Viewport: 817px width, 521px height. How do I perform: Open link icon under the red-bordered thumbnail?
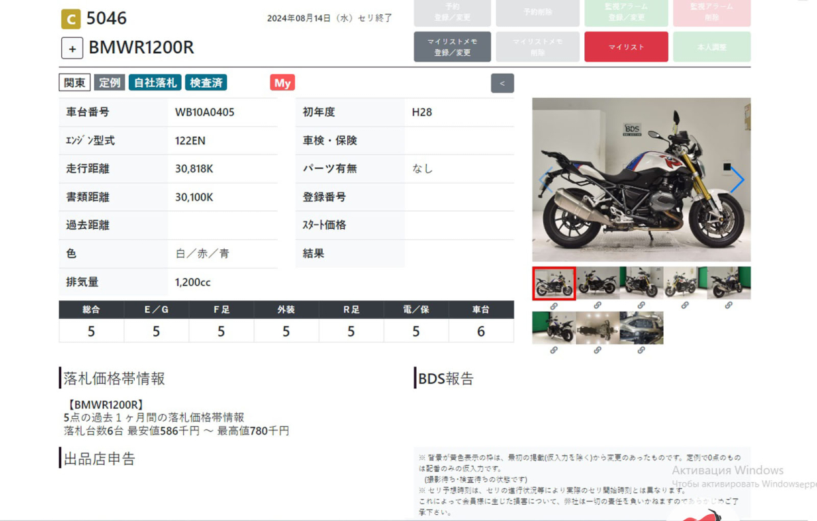(554, 306)
